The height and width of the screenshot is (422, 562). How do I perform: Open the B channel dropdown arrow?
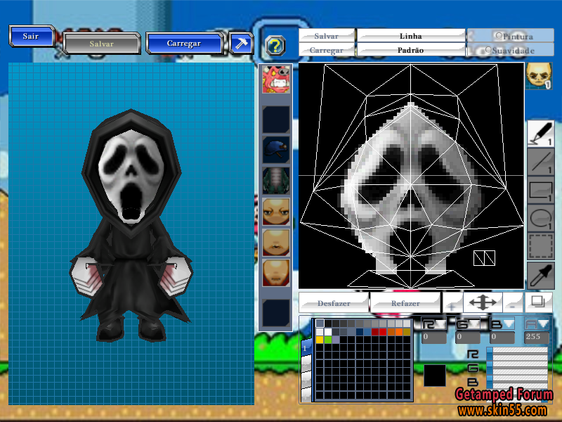[x=509, y=324]
